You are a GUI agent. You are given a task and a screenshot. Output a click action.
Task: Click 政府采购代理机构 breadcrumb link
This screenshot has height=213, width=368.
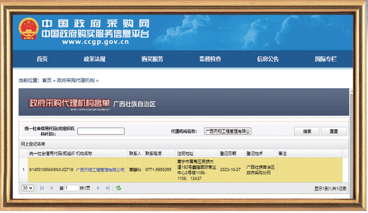pos(75,81)
